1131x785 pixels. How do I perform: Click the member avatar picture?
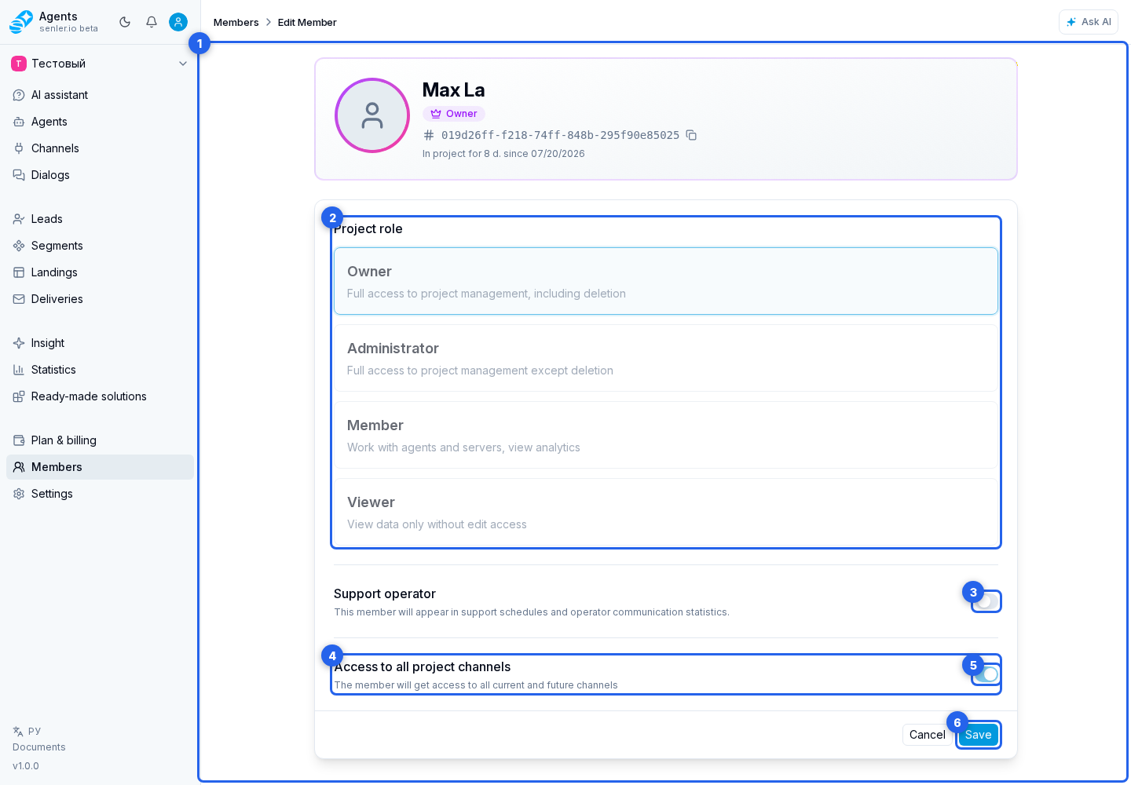pos(372,115)
